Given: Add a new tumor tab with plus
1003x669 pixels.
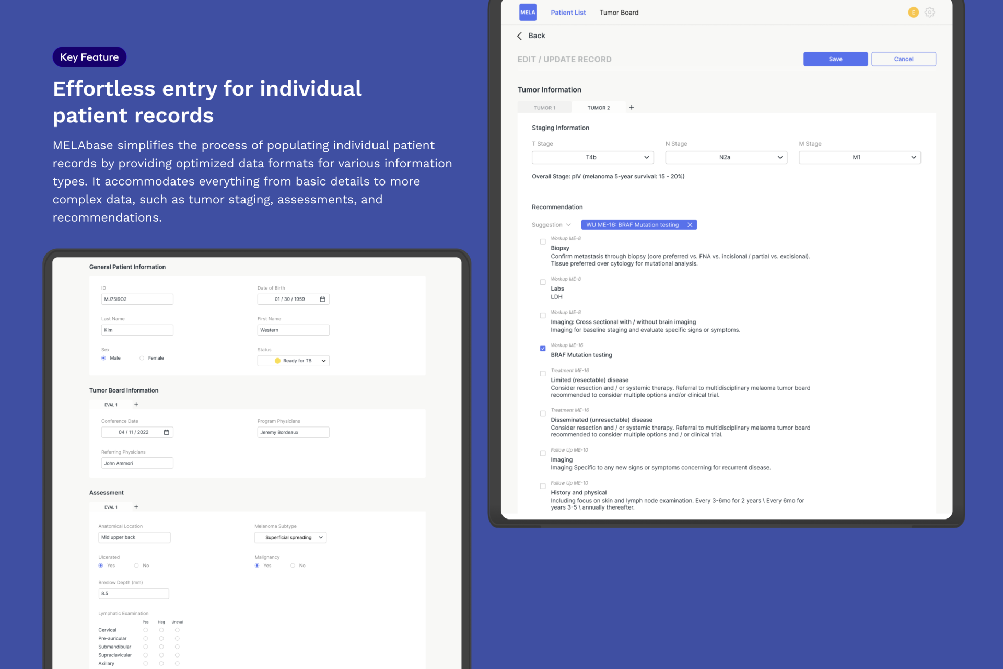Looking at the screenshot, I should pyautogui.click(x=632, y=107).
